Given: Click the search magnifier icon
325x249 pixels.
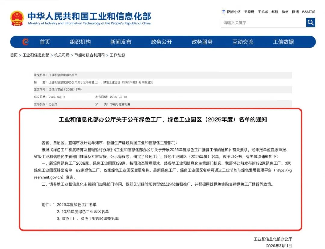Looking at the screenshot, I should point(310,22).
